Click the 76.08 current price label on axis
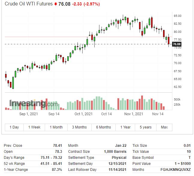The width and height of the screenshot is (194, 176). click(x=177, y=44)
